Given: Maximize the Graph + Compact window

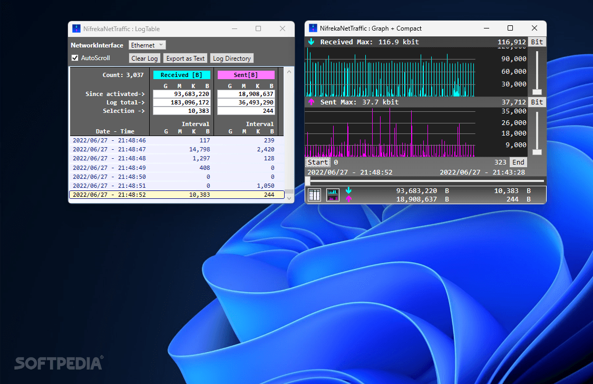Looking at the screenshot, I should (510, 28).
